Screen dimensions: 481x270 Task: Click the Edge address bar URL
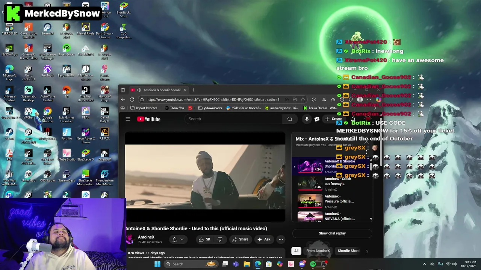(x=213, y=99)
